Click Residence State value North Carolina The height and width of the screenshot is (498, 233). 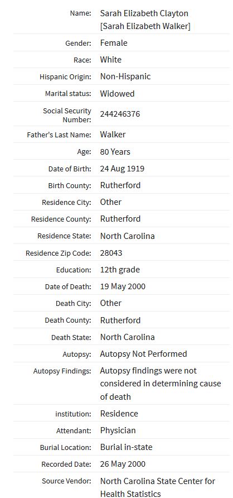click(128, 236)
